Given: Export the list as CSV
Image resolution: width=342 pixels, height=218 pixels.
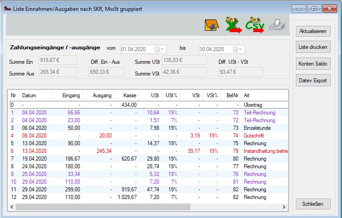Looking at the screenshot, I should point(255,25).
